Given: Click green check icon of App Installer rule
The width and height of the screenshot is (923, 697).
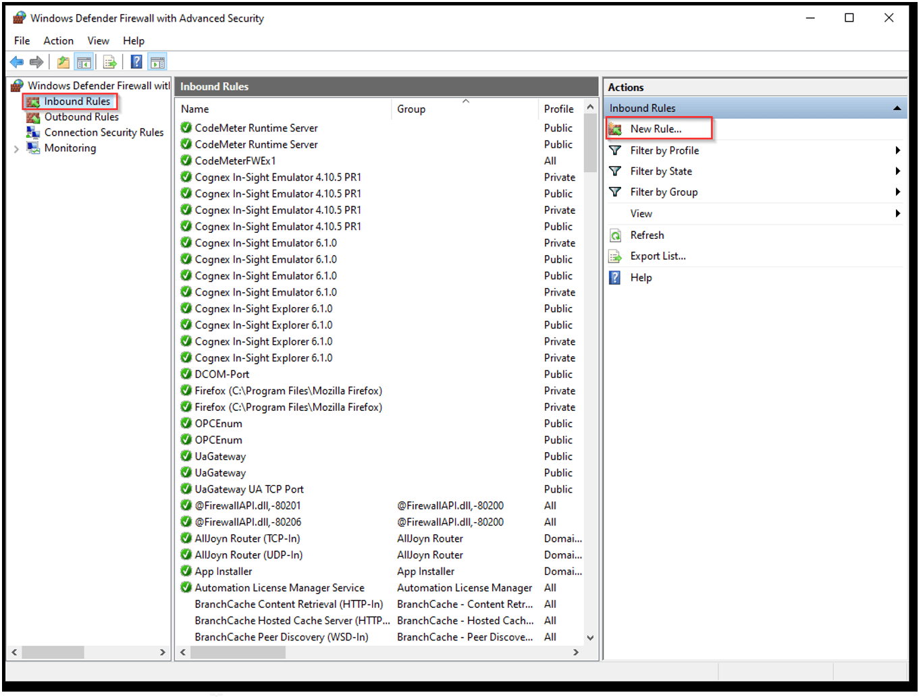Looking at the screenshot, I should [186, 571].
